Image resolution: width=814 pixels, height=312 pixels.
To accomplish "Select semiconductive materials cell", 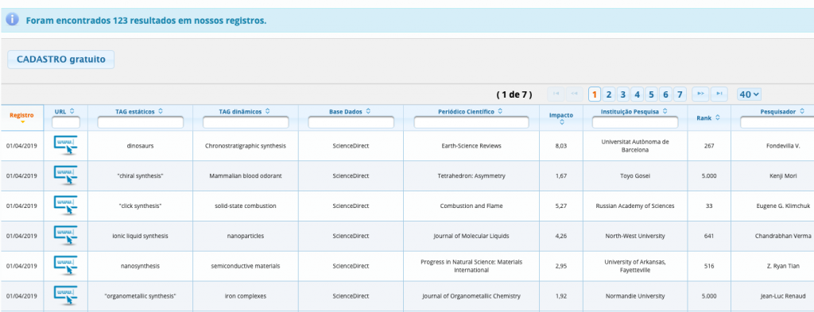I will 246,266.
